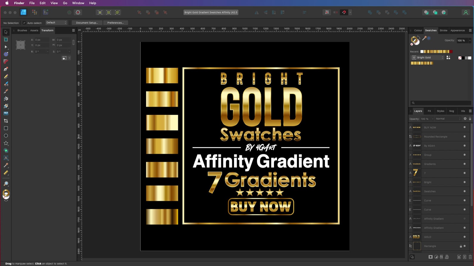Select the Move tool
The height and width of the screenshot is (266, 474).
[x=6, y=32]
